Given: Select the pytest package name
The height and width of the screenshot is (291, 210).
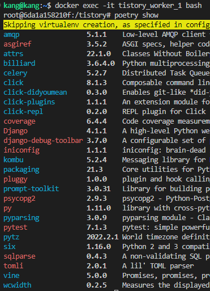Looking at the screenshot, I should (x=15, y=227).
